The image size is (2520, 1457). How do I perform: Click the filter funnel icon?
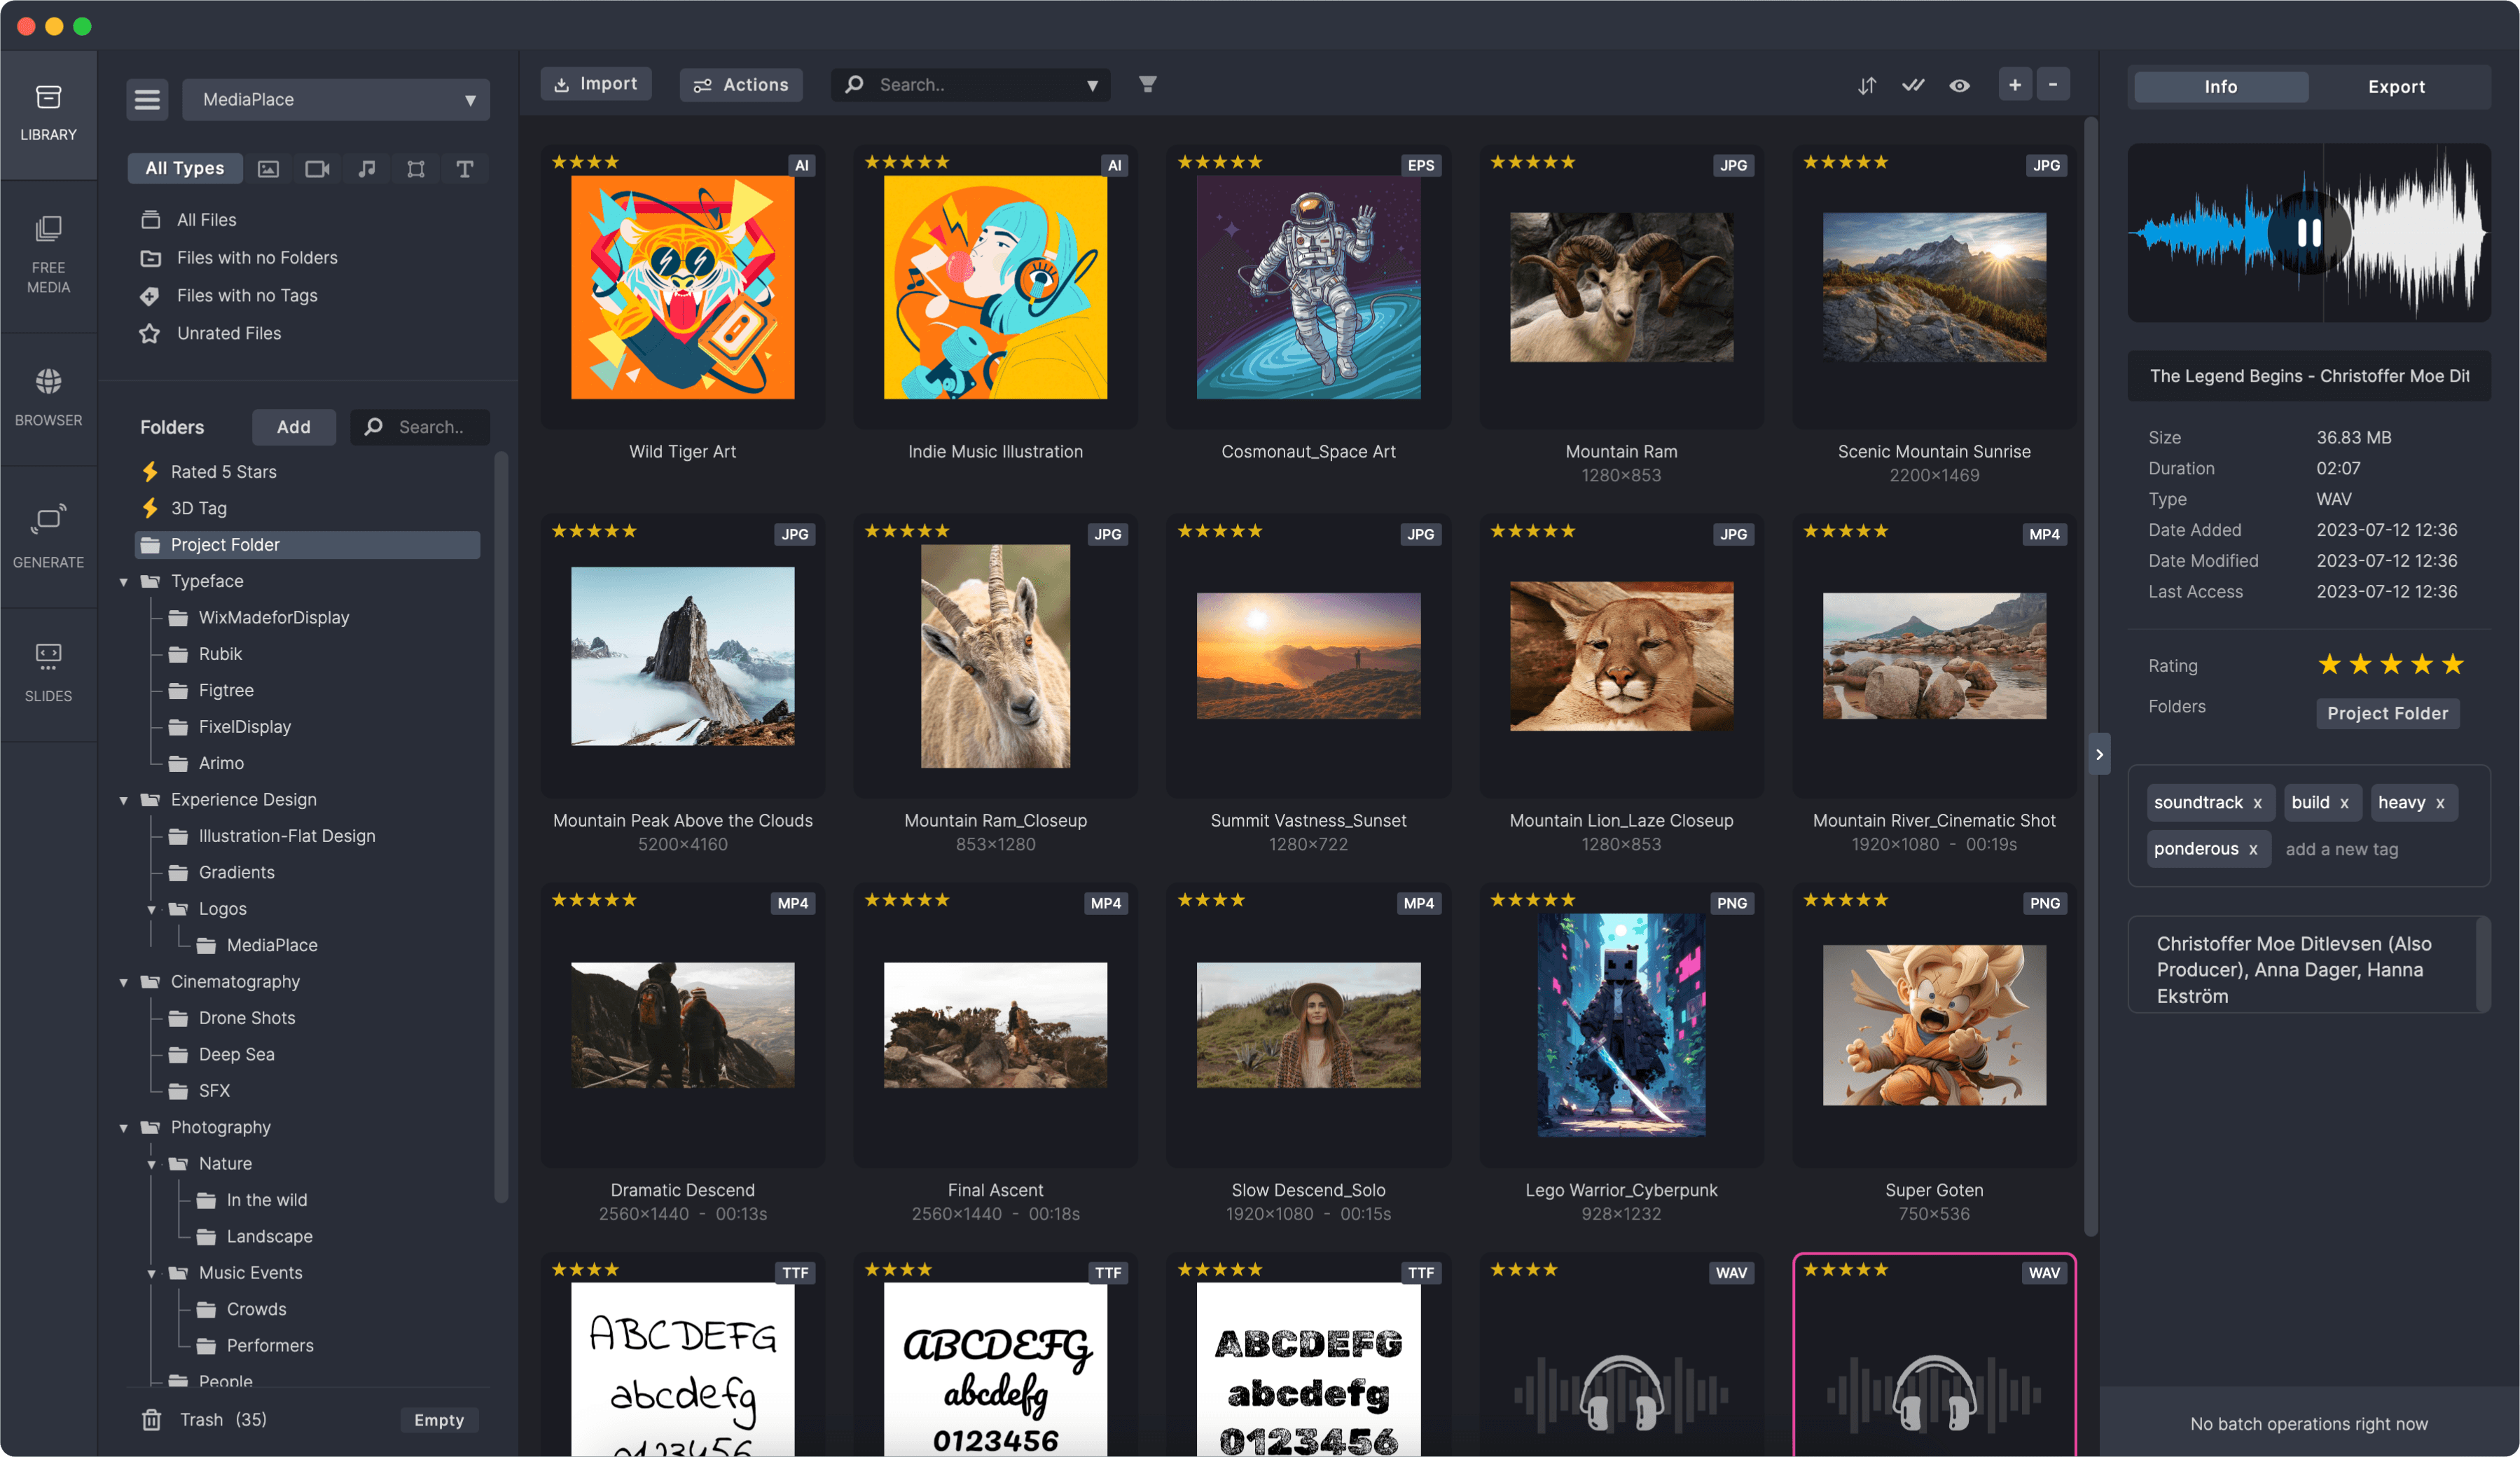click(x=1147, y=85)
